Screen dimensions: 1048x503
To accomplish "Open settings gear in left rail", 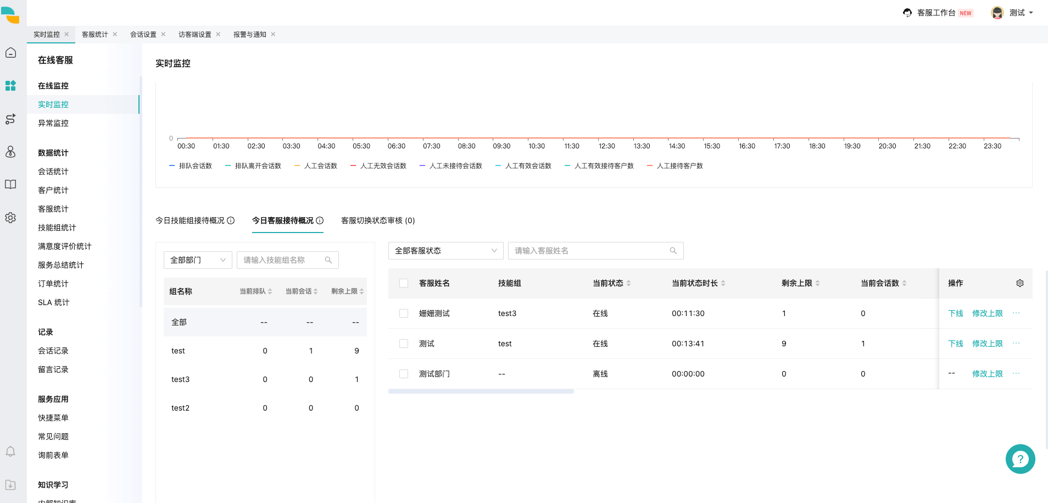I will pyautogui.click(x=10, y=218).
